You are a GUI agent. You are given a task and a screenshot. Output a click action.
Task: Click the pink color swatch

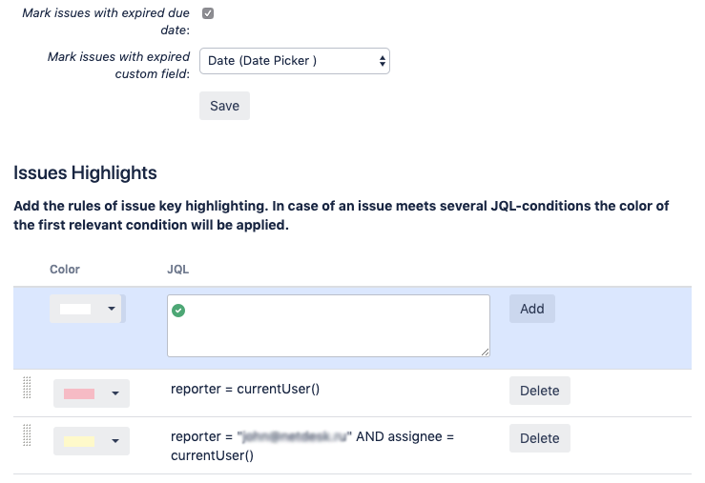pos(78,392)
